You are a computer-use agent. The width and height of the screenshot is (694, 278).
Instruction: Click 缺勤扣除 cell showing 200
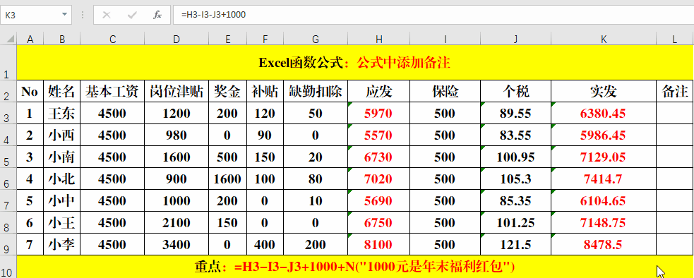[316, 244]
